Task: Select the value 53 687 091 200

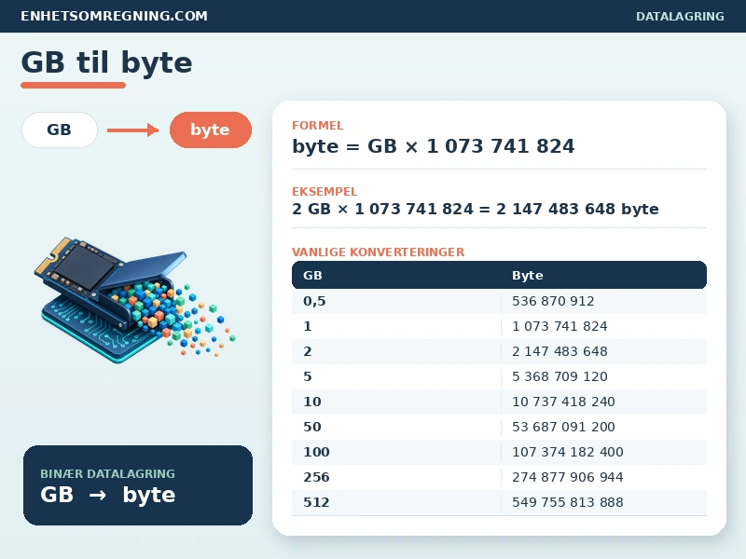Action: 563,427
